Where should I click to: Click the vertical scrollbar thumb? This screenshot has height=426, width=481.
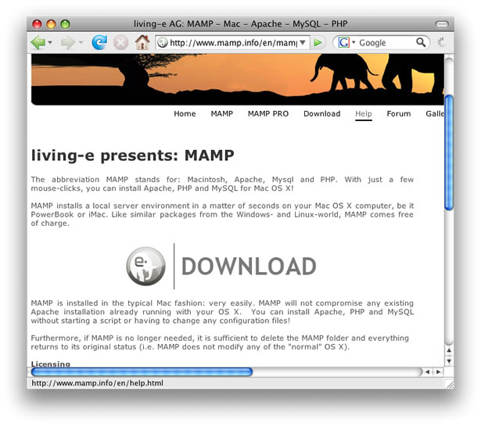(449, 152)
